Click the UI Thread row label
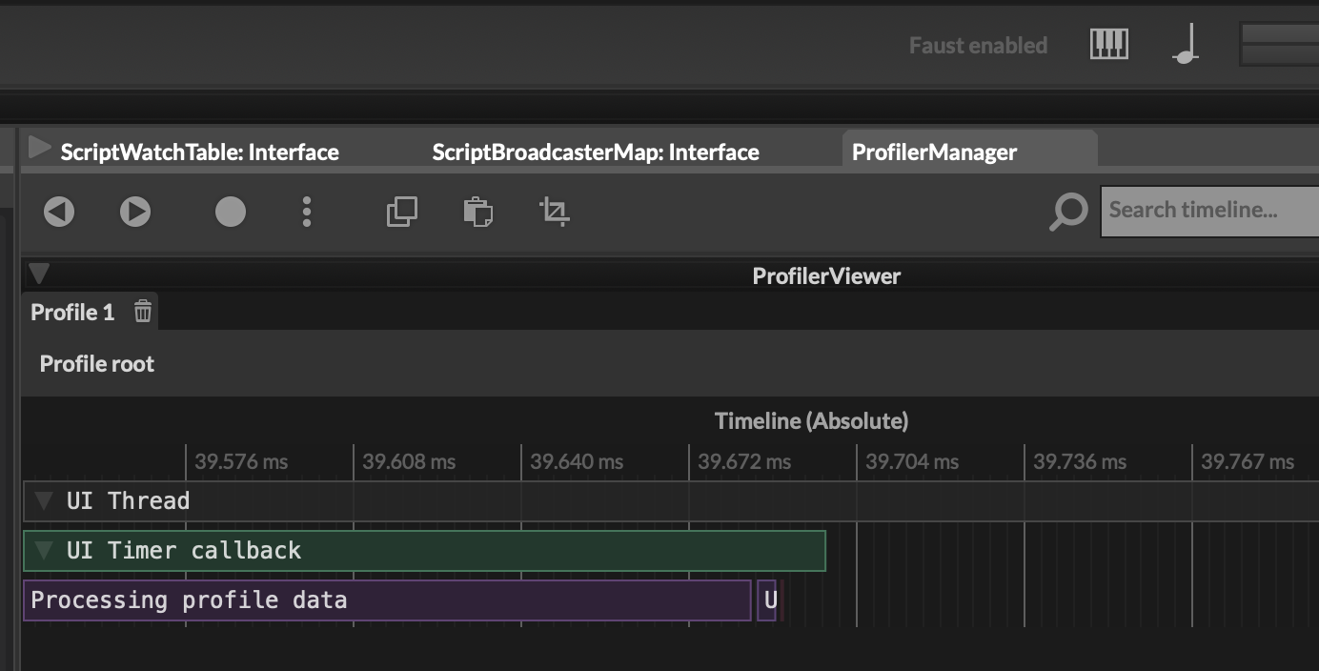The height and width of the screenshot is (671, 1319). (128, 501)
